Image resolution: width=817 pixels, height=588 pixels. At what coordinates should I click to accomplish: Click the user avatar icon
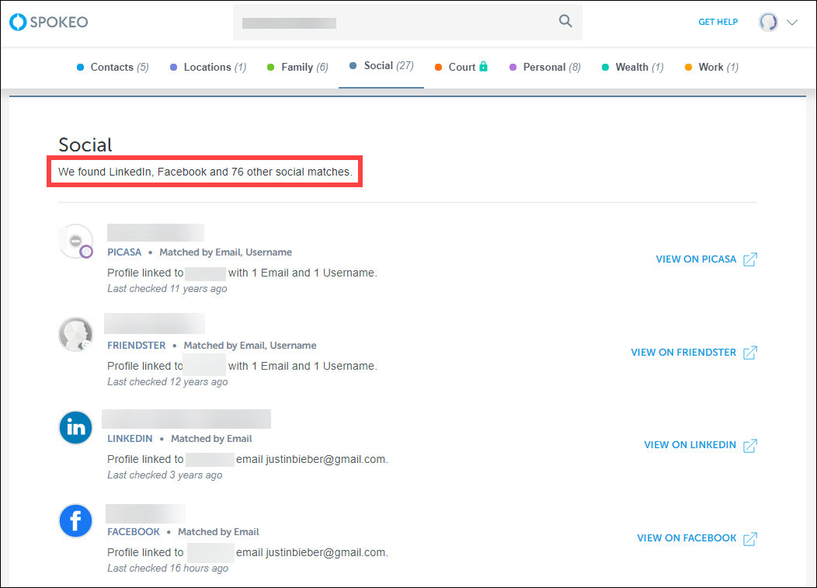coord(768,23)
